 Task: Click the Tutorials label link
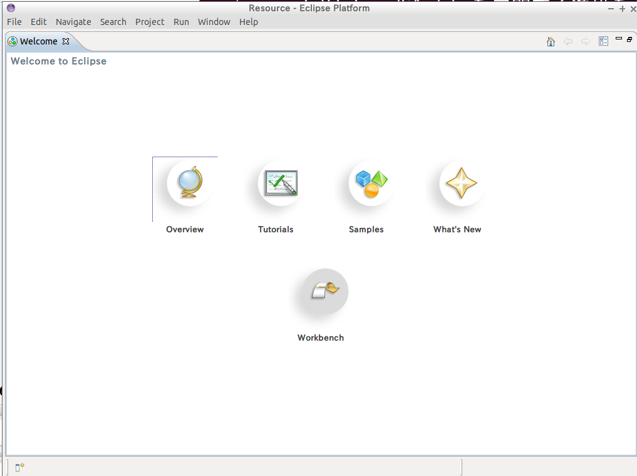(x=276, y=229)
